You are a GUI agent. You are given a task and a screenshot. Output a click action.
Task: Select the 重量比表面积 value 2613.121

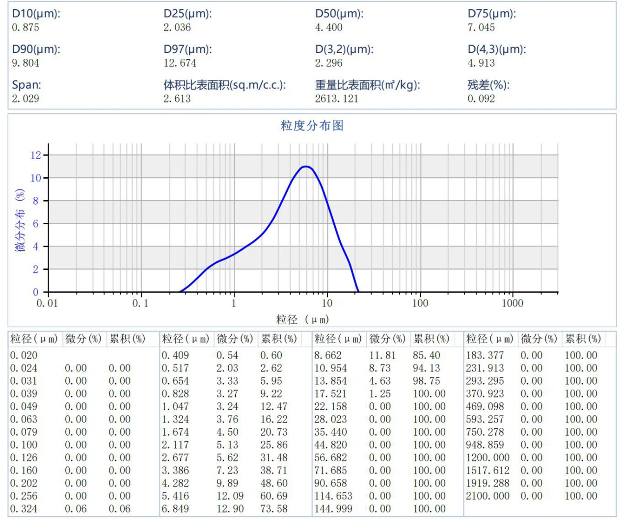(x=337, y=99)
